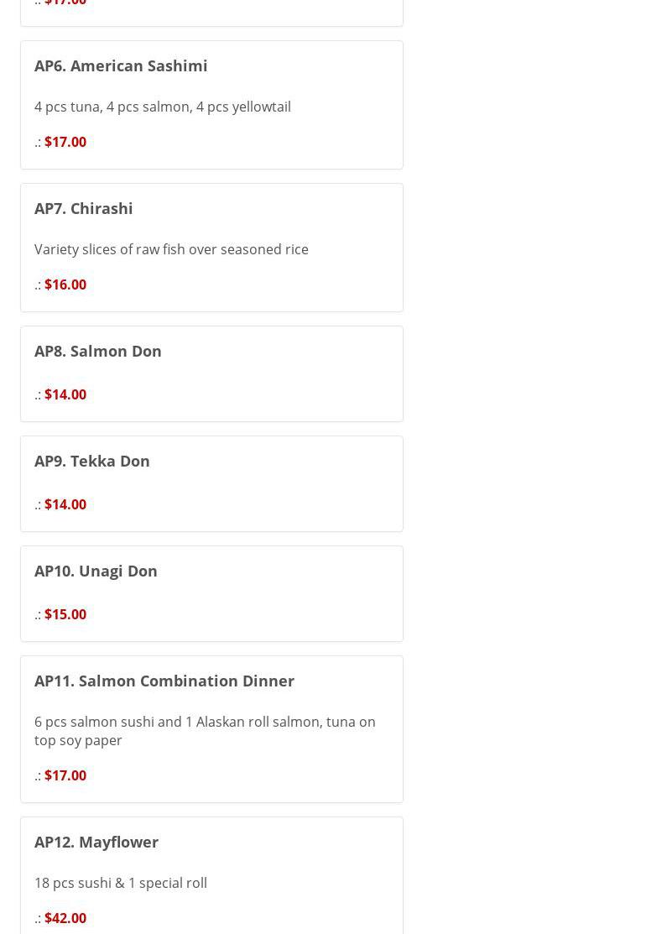Image resolution: width=646 pixels, height=934 pixels.
Task: Click the Alaskan roll description of AP11
Action: tap(205, 731)
